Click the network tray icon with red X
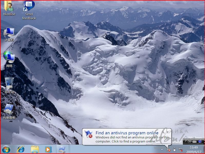This screenshot has width=205, height=154. 181,149
